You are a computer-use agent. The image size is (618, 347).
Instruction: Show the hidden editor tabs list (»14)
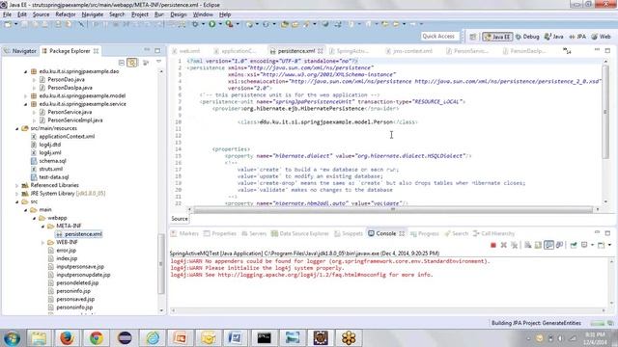[x=567, y=51]
